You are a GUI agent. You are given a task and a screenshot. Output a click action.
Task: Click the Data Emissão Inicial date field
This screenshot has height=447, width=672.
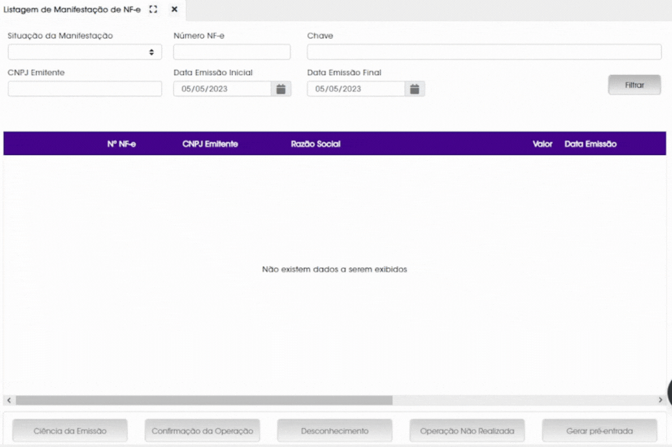click(x=223, y=89)
